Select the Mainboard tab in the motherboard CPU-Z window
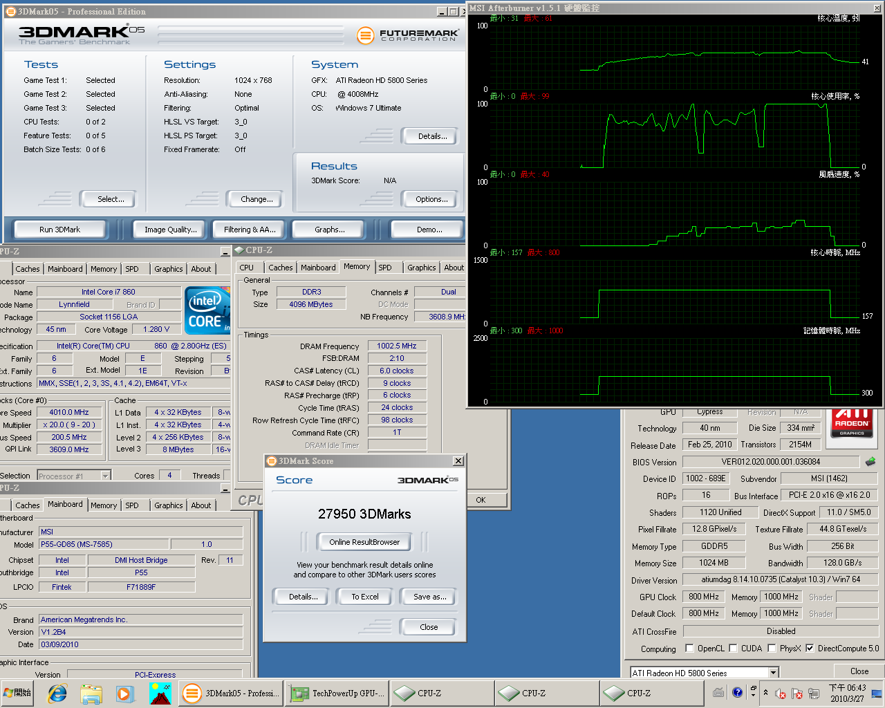 coord(65,505)
